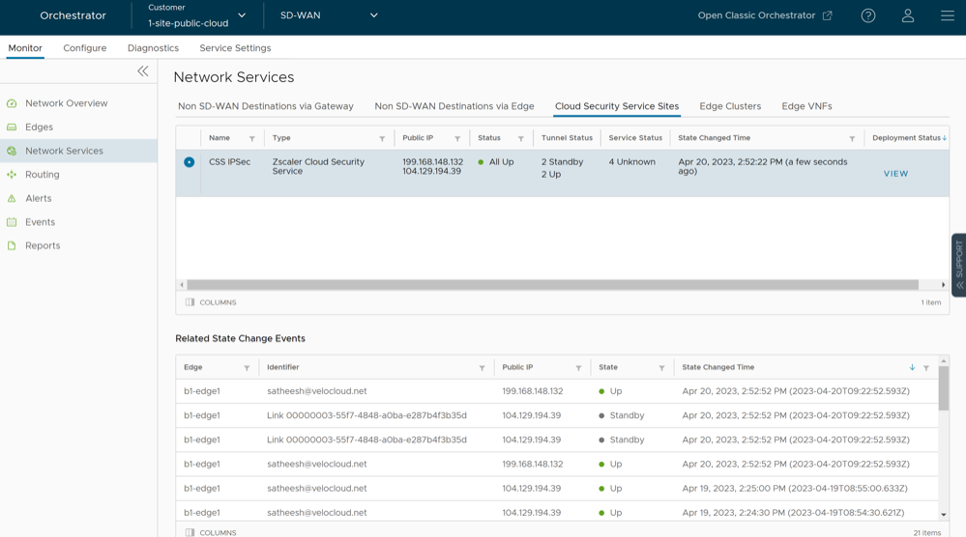
Task: Open the Edge Clusters tab
Action: 729,106
